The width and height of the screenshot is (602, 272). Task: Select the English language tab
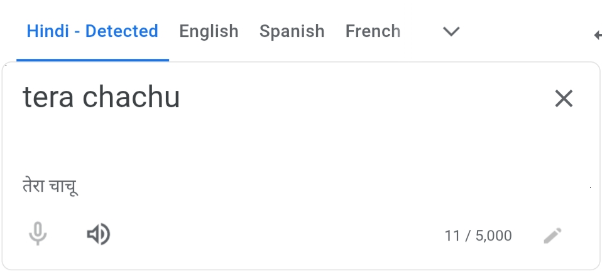(x=209, y=31)
